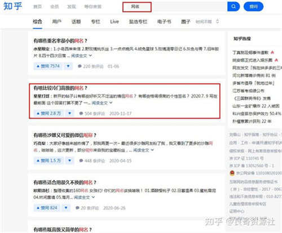Screen dimensions: 282x233
Task: Click the date 2020-11-17 on the answer
Action: click(x=121, y=114)
